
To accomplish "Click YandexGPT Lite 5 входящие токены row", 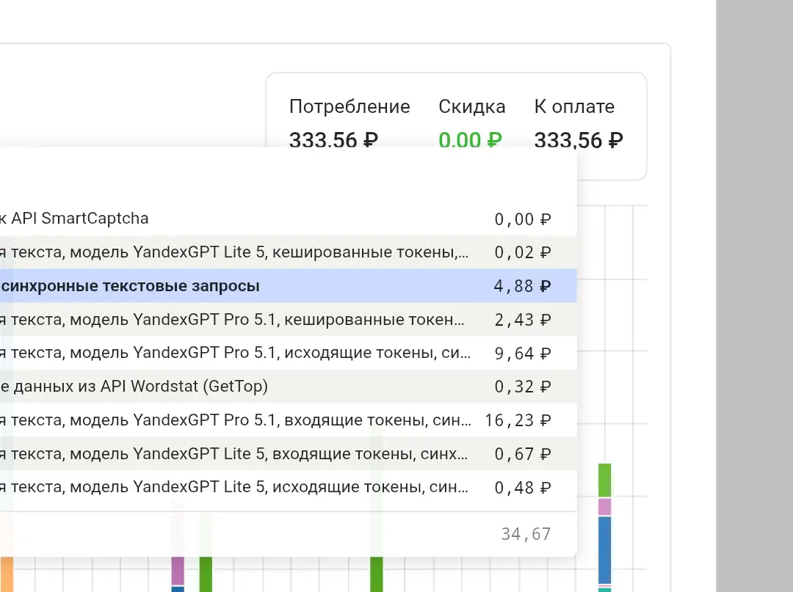I will tap(289, 453).
